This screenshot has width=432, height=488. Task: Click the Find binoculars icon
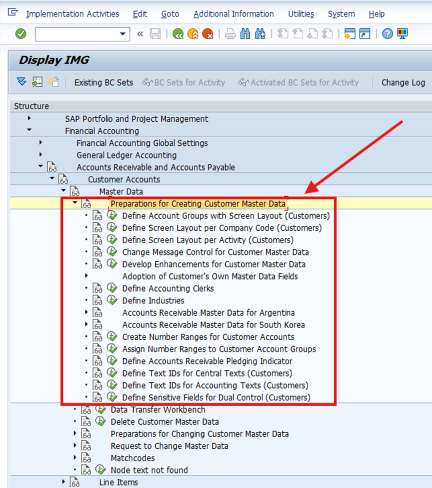[x=245, y=34]
